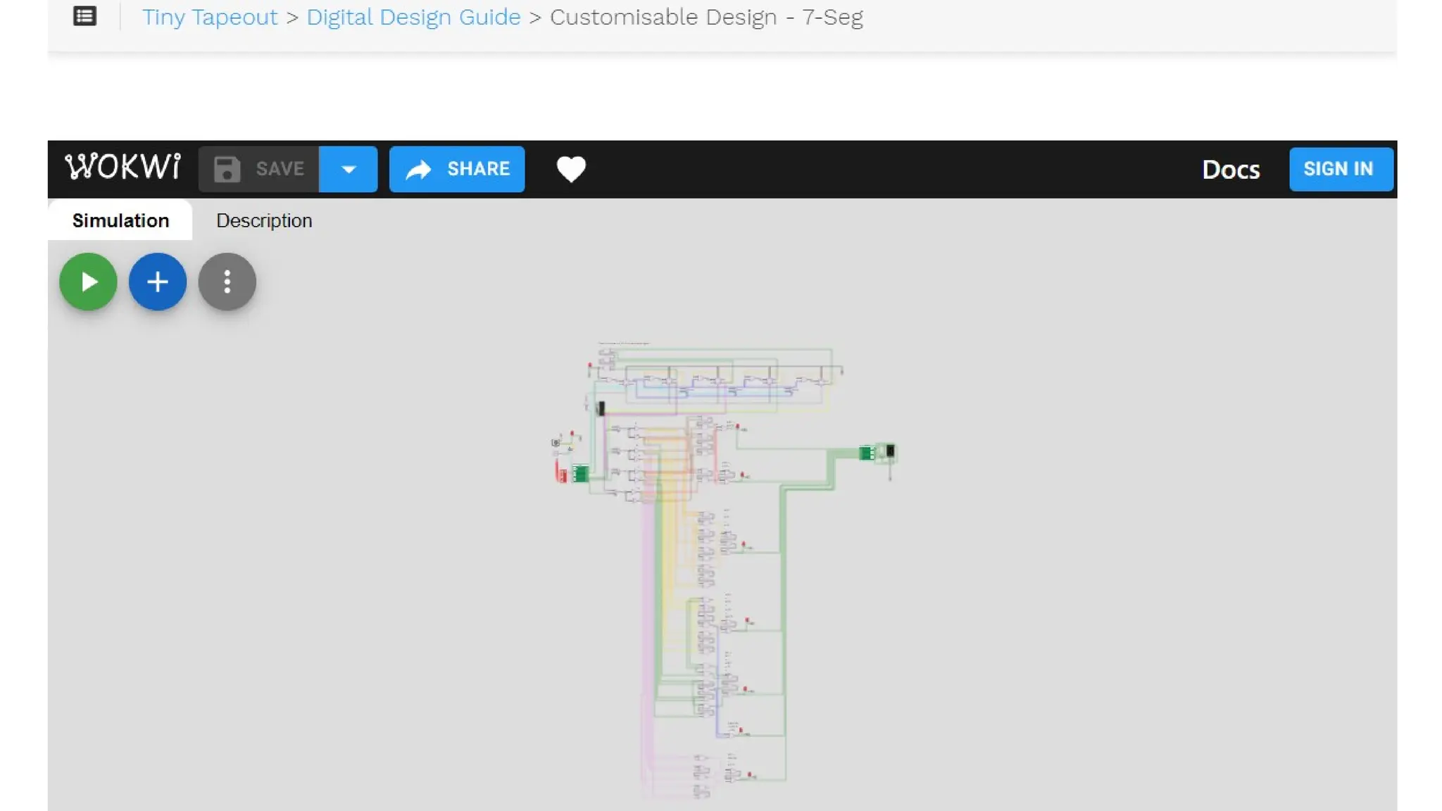Open the dropdown arrow beside Save
Viewport: 1442px width, 811px height.
point(348,169)
